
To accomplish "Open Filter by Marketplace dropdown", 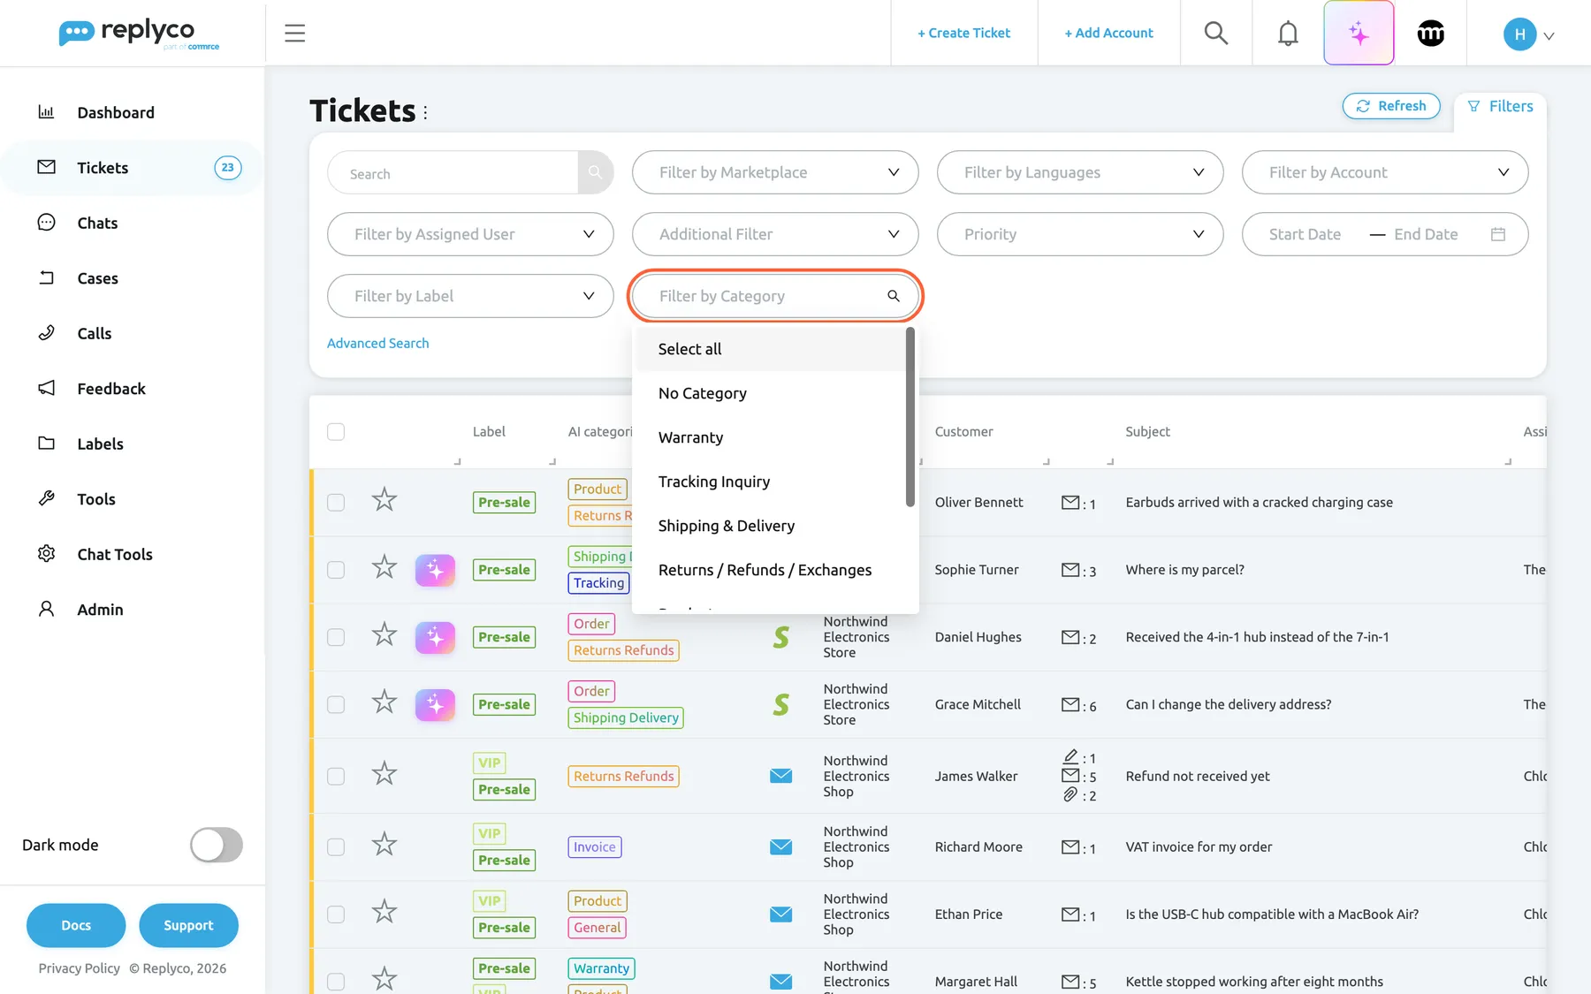I will [775, 172].
